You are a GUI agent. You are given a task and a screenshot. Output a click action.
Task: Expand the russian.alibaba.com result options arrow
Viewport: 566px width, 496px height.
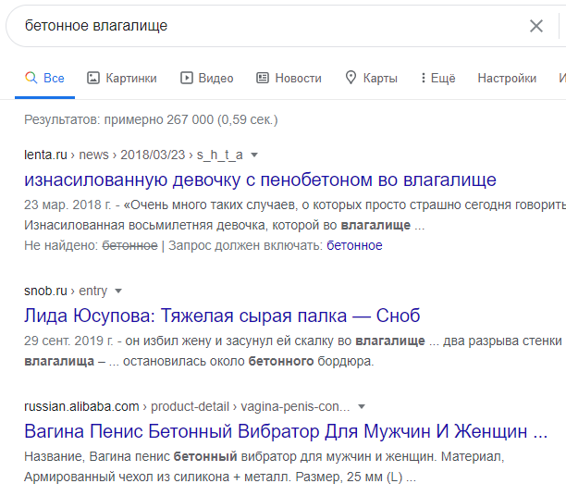tap(362, 407)
